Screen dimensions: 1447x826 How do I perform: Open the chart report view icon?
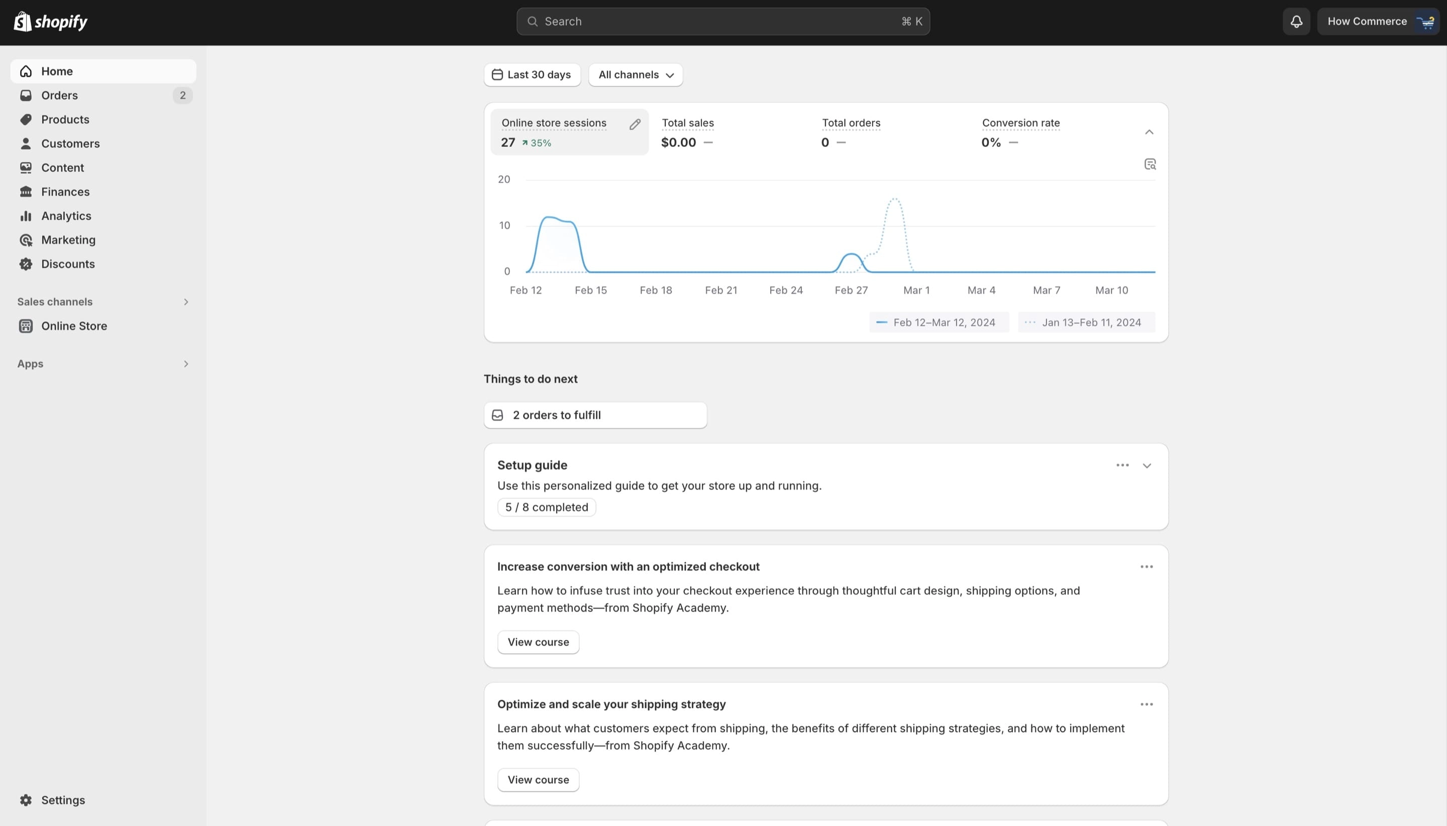1150,165
